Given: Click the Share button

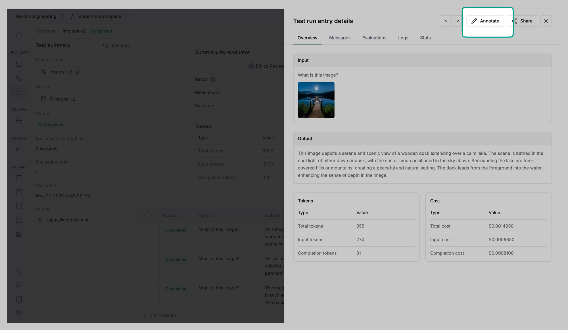Looking at the screenshot, I should pos(522,21).
